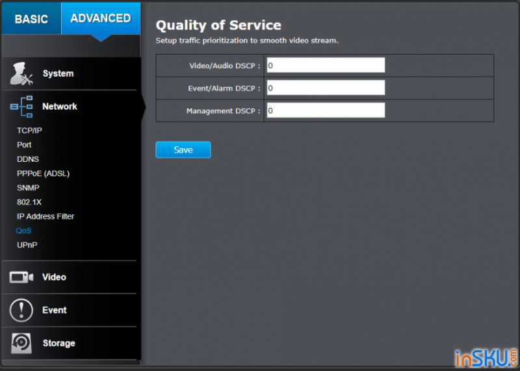Click the 'Event/Alarm DSCP :' label
The width and height of the screenshot is (520, 371).
[224, 88]
